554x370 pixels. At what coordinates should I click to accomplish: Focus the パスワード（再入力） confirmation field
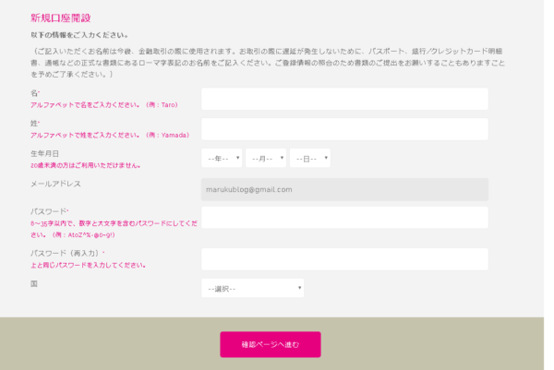344,259
